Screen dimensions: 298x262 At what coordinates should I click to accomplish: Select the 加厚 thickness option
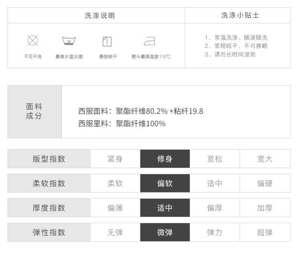(x=265, y=208)
